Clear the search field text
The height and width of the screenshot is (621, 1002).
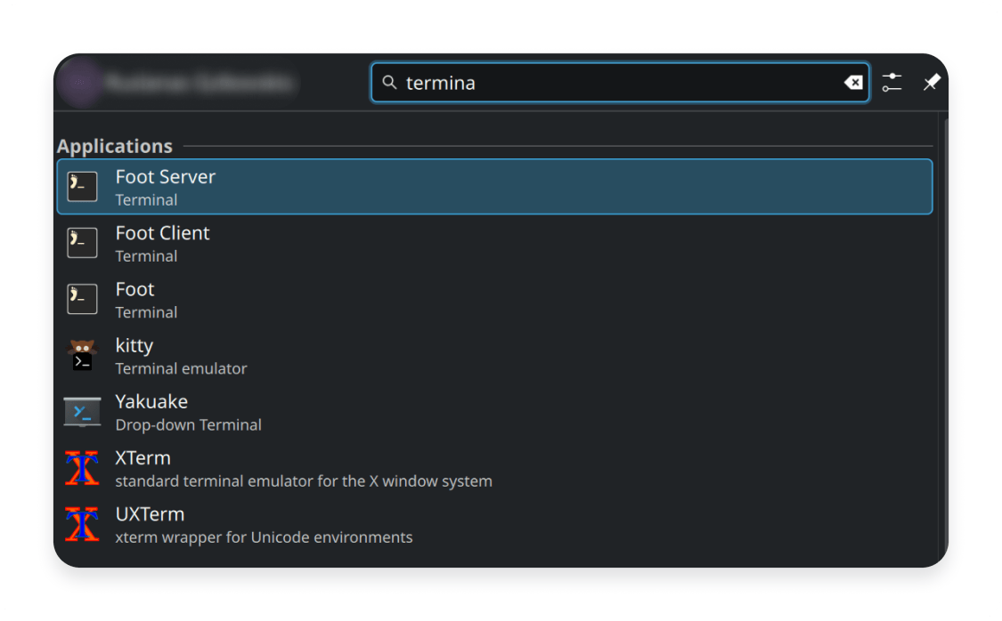point(853,83)
